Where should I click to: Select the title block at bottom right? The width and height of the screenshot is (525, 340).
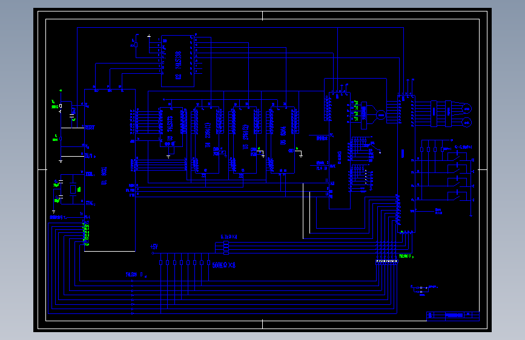[453, 316]
